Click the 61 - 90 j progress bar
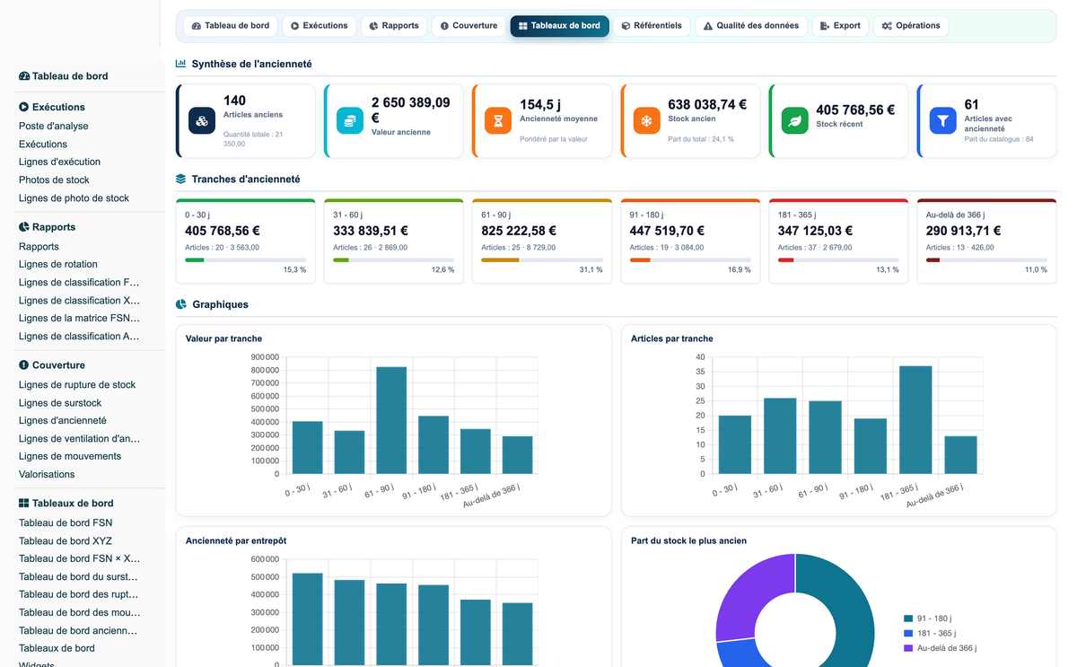 coord(542,260)
